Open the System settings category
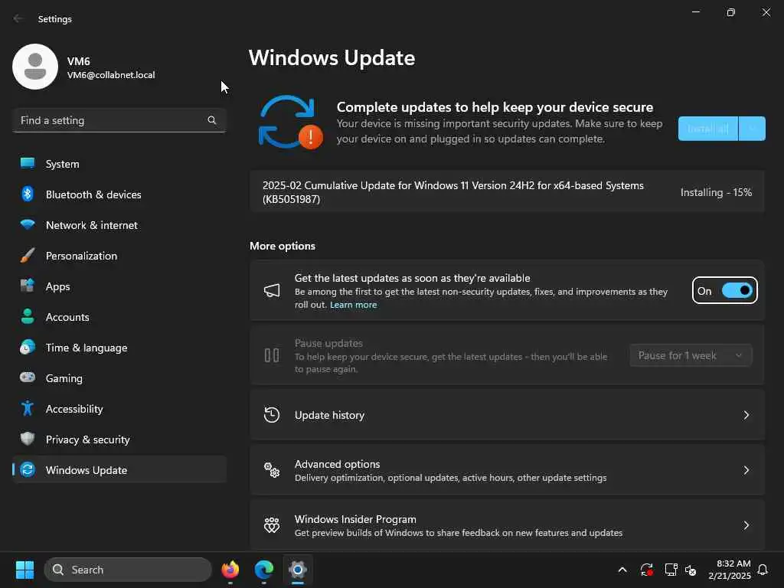This screenshot has width=784, height=588. tap(119, 164)
